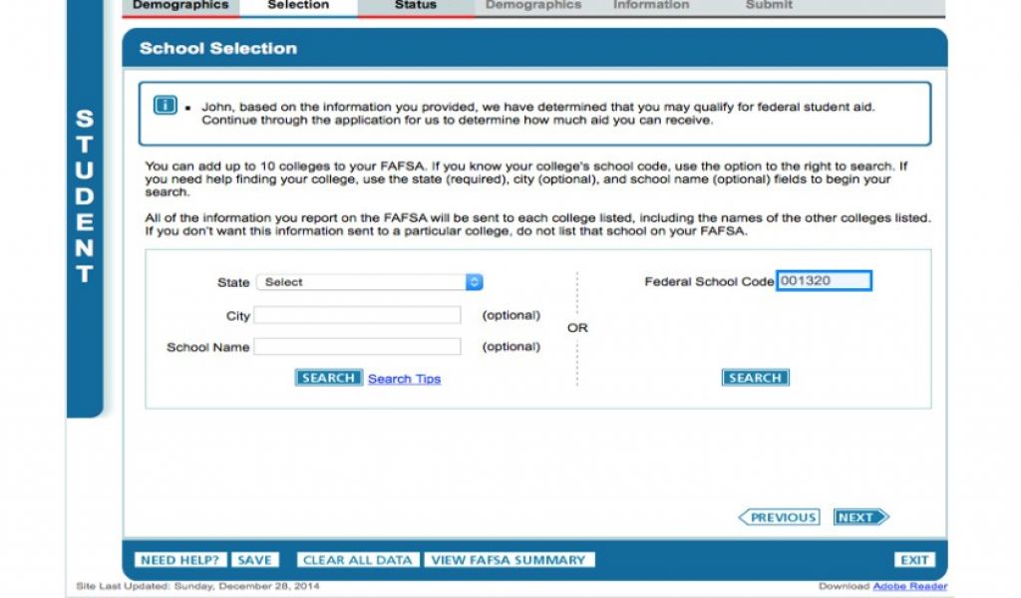
Task: Proceed using the NEXT arrow button
Action: 860,517
